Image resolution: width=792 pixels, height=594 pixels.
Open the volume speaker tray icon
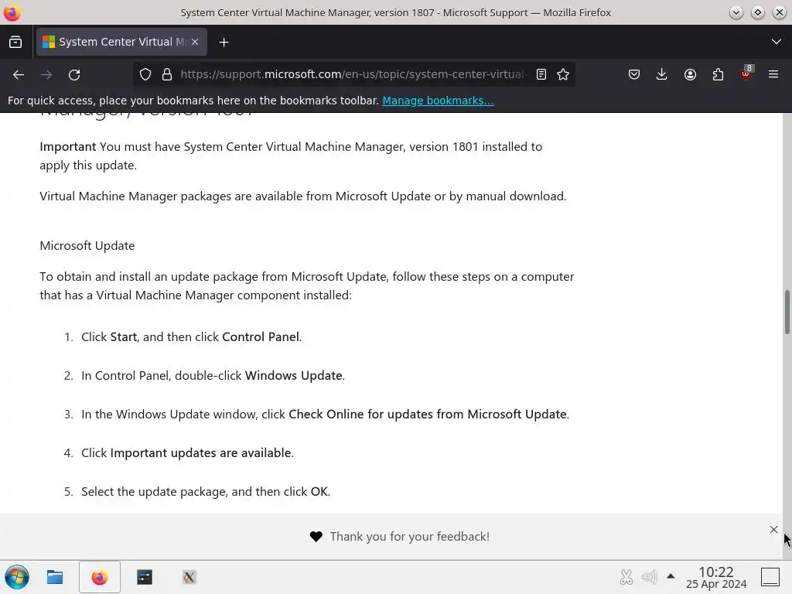(649, 577)
